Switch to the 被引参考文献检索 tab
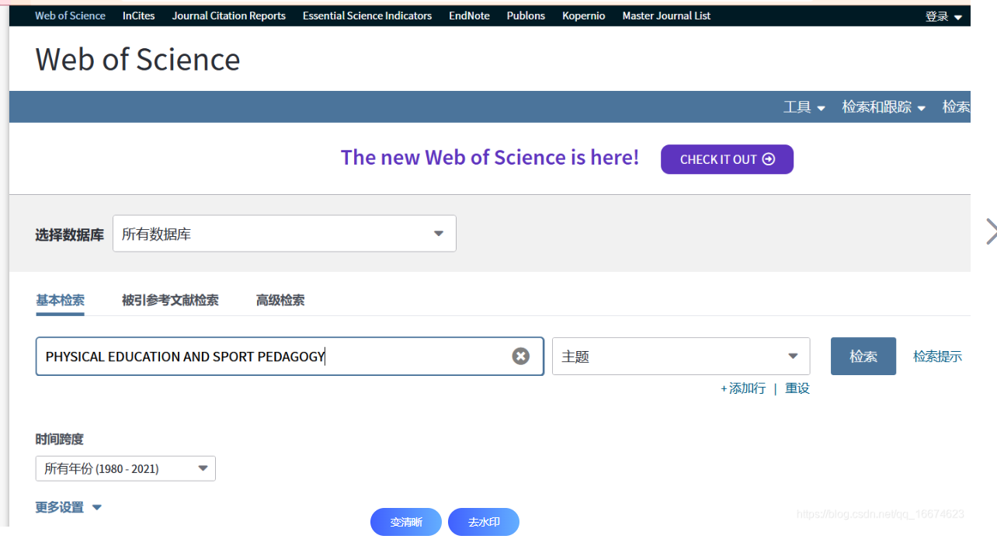Viewport: 997px width, 553px height. point(170,301)
